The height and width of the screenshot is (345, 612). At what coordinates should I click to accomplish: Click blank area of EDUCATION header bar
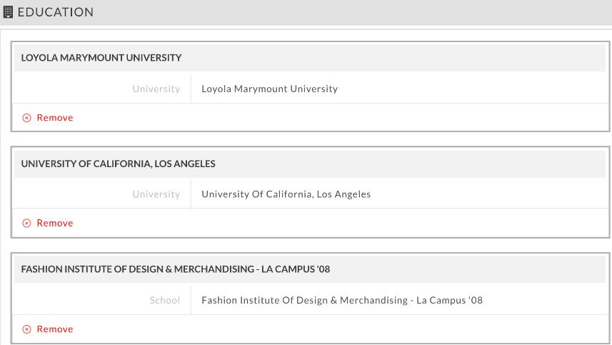351,12
